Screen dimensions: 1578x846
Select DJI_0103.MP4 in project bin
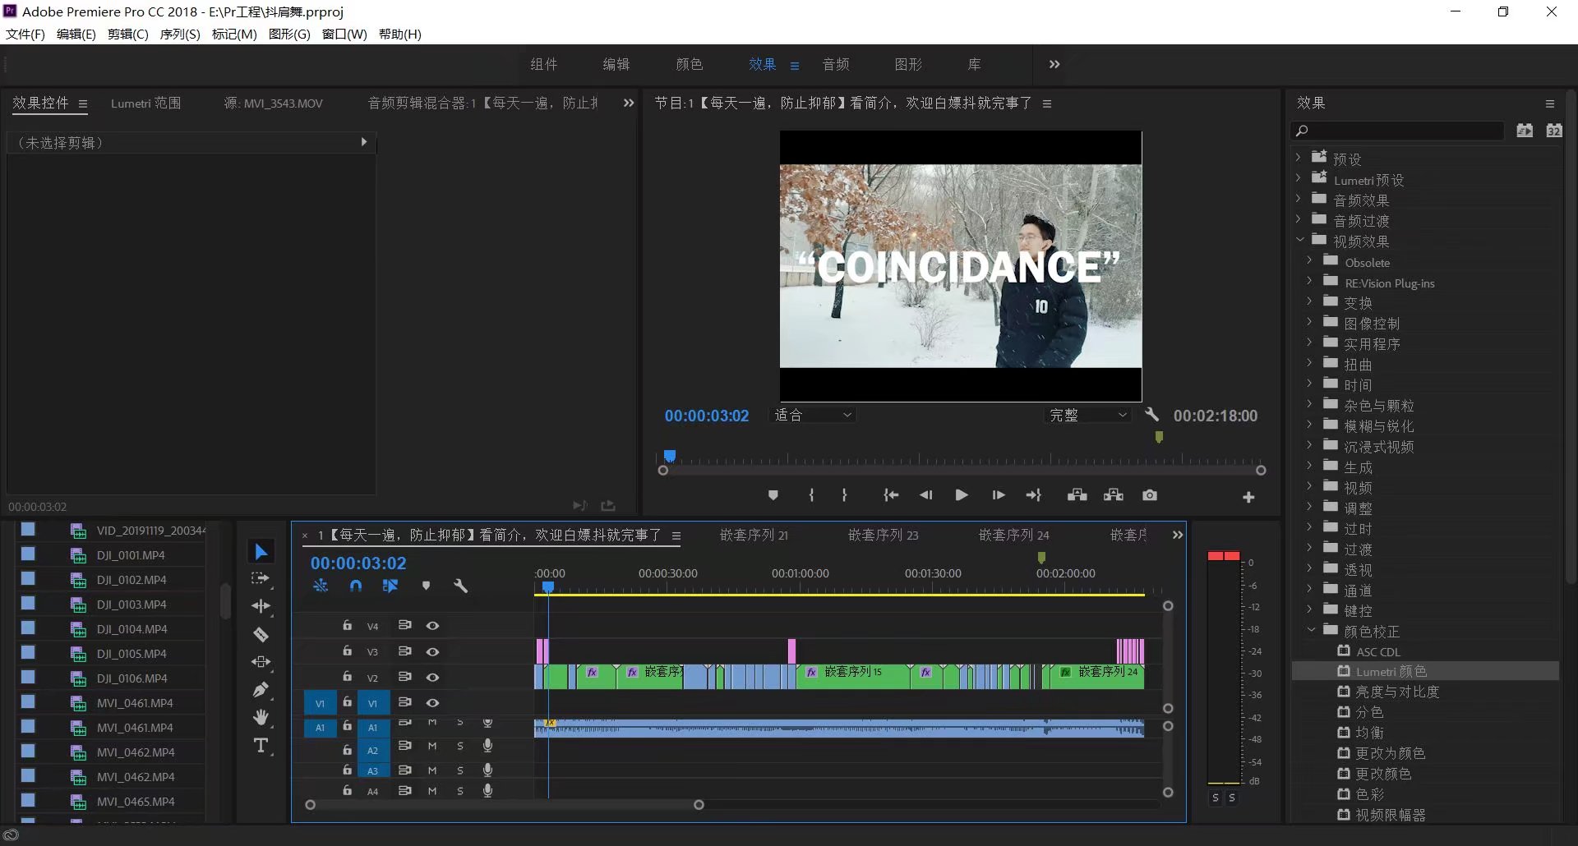click(131, 604)
